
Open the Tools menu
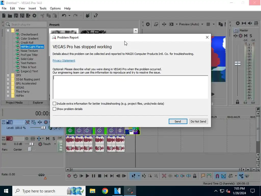(x=43, y=8)
